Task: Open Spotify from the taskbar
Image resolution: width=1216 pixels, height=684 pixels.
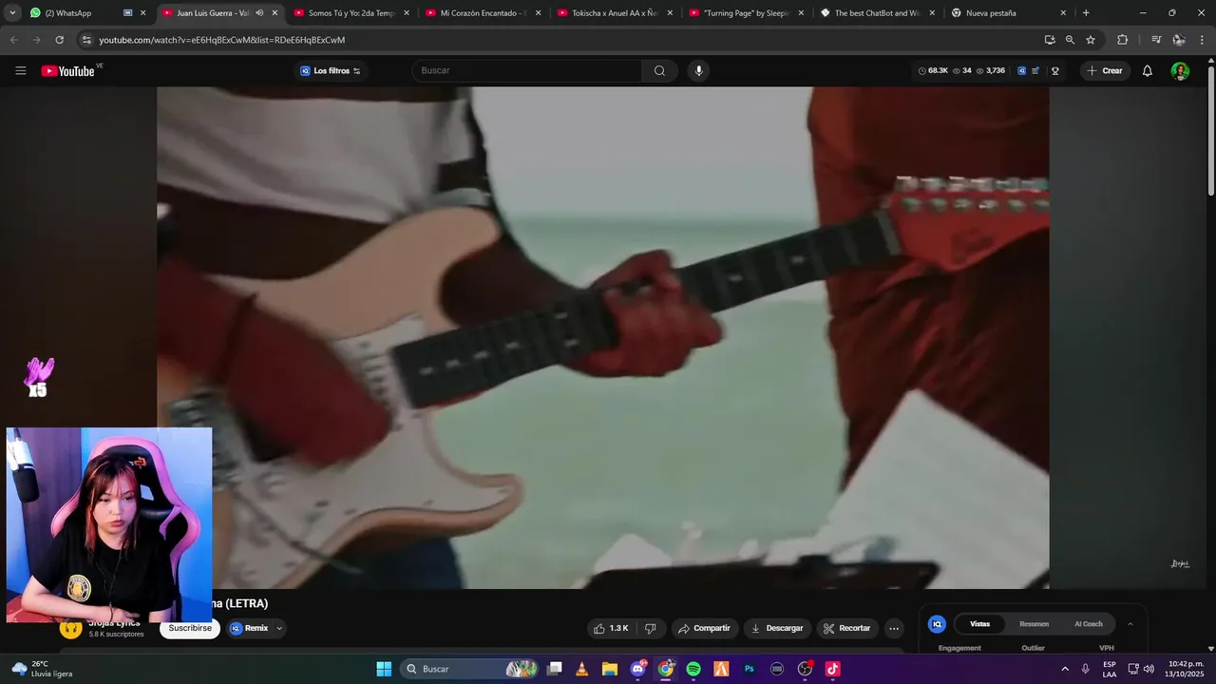Action: point(693,669)
